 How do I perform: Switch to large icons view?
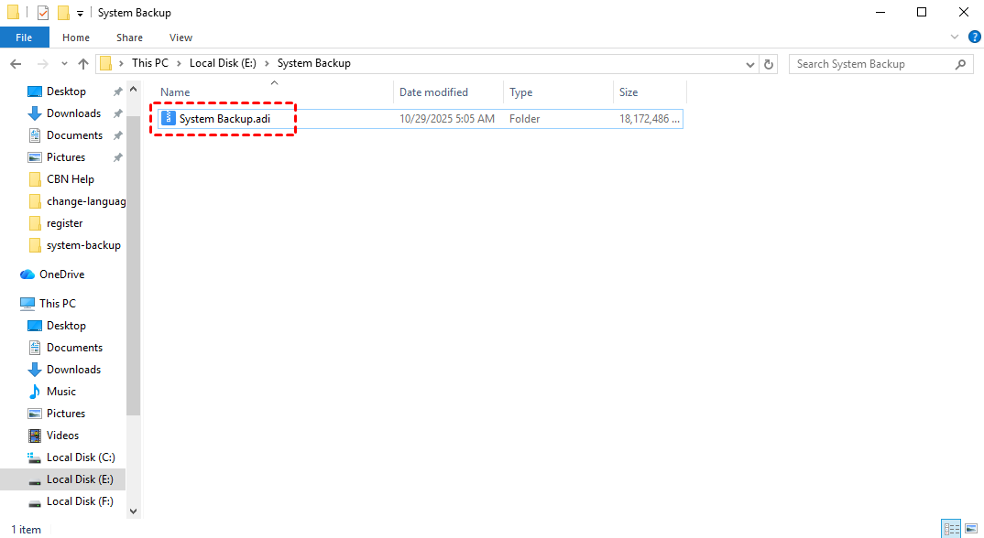pos(971,529)
